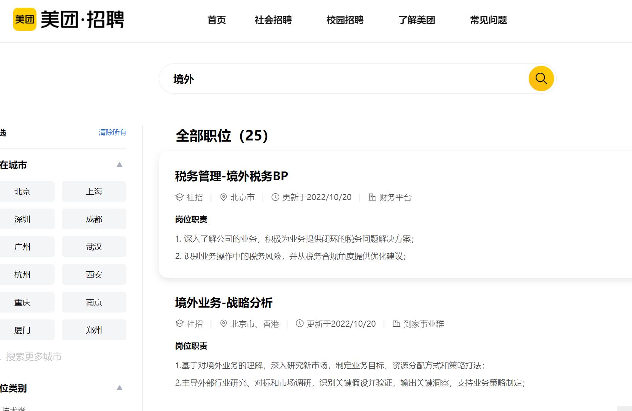Viewport: 632px width, 411px height.
Task: Click the 清除所有 link to clear filters
Action: pos(112,132)
